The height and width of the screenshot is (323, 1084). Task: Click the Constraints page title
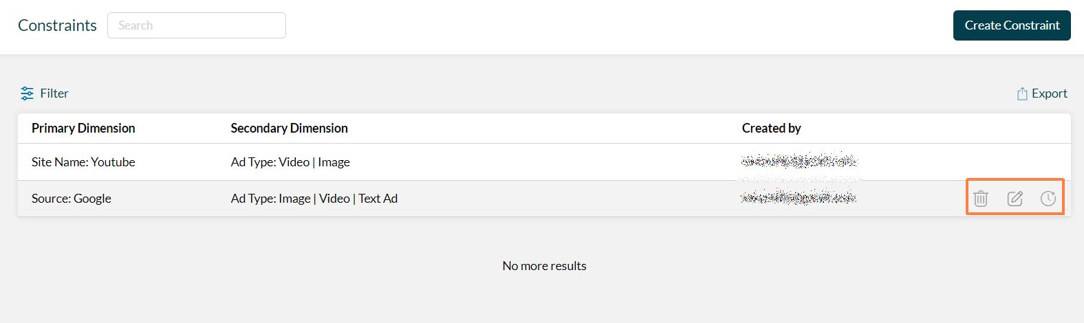pyautogui.click(x=57, y=25)
